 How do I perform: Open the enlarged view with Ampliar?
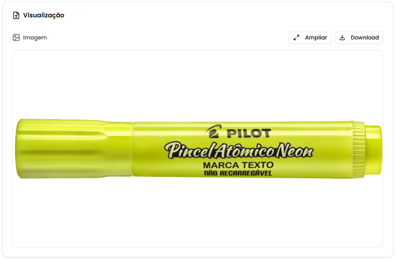(x=310, y=37)
